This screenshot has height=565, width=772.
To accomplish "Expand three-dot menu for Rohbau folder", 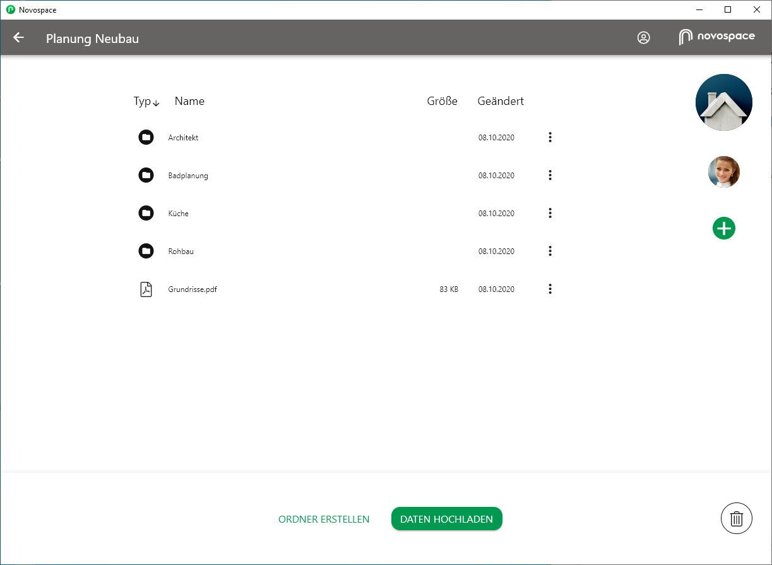I will point(550,251).
